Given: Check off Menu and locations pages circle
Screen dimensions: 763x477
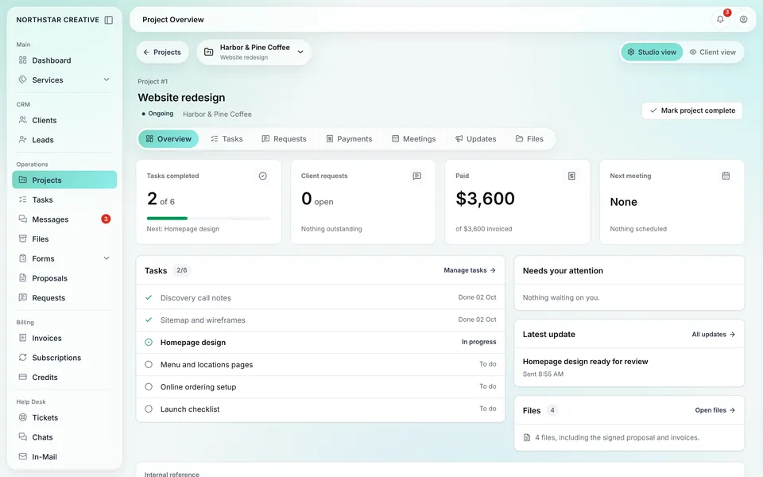Looking at the screenshot, I should (149, 365).
